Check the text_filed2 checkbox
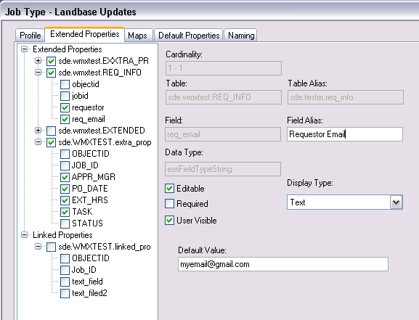The height and width of the screenshot is (320, 419). [x=65, y=293]
